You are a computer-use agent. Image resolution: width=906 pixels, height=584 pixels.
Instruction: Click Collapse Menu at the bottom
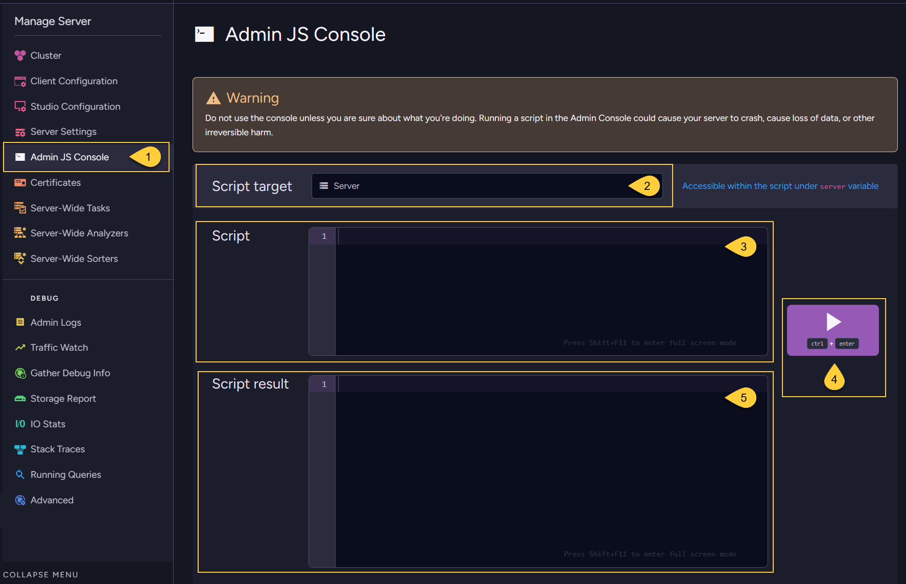click(41, 574)
